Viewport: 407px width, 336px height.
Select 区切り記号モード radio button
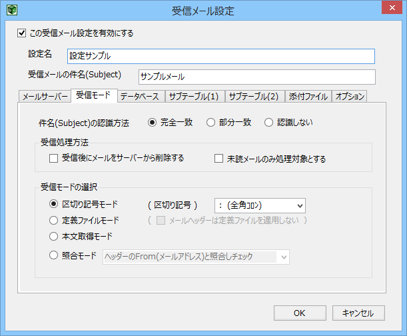pos(54,205)
